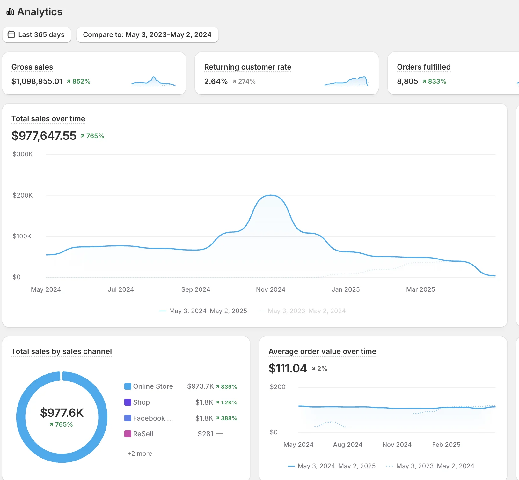Open the Last 365 days date selector
519x480 pixels.
click(37, 34)
